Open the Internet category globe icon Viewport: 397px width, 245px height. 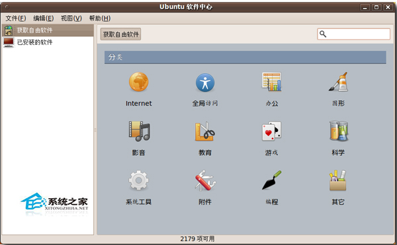pyautogui.click(x=138, y=82)
